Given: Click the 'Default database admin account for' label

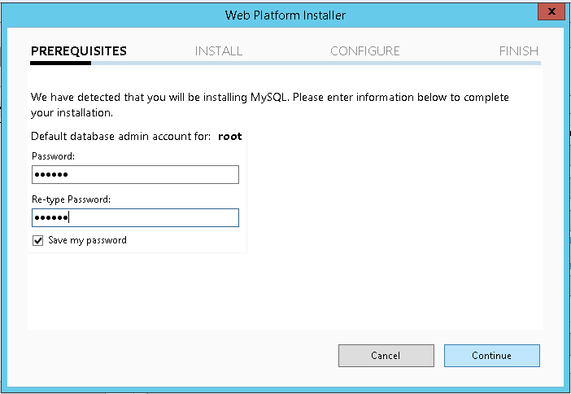Looking at the screenshot, I should pos(120,137).
